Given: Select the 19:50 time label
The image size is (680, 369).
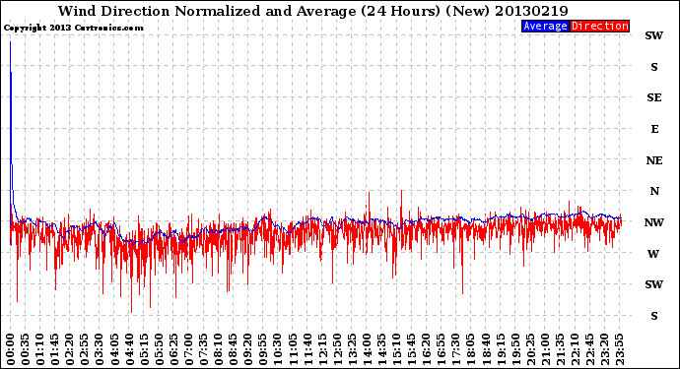Looking at the screenshot, I should coord(514,349).
